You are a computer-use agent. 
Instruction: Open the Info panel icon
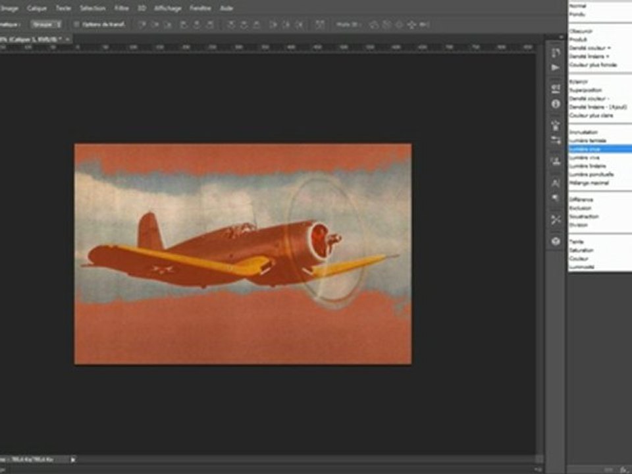[556, 104]
